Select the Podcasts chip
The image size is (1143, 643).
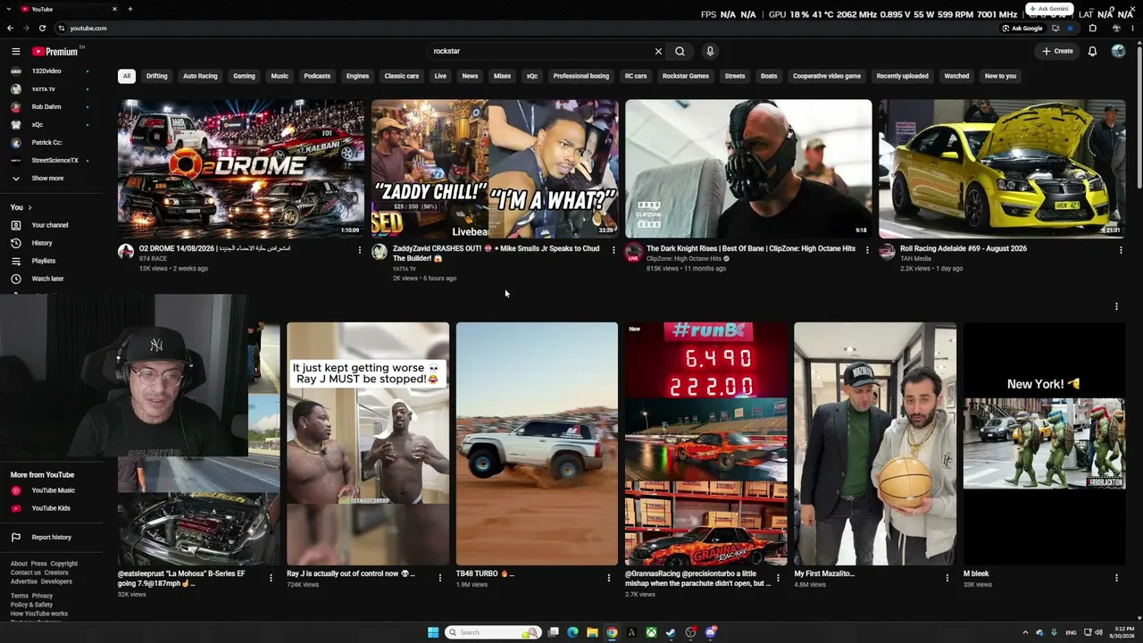coord(317,76)
